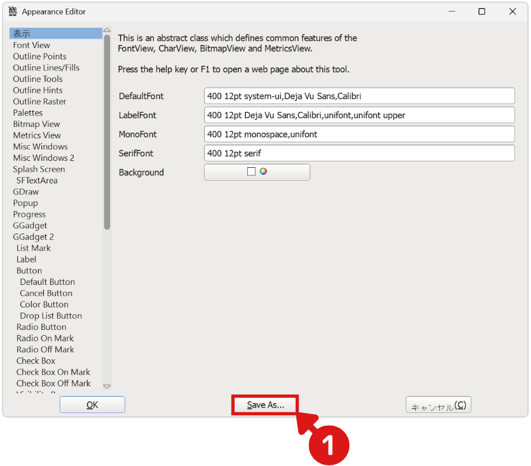Focus the MonoFont input field
Image resolution: width=531 pixels, height=466 pixels.
tap(359, 134)
